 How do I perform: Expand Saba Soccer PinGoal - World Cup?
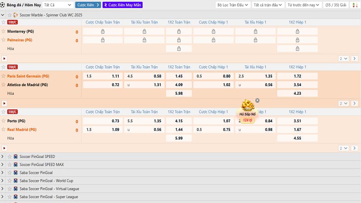pos(3,181)
